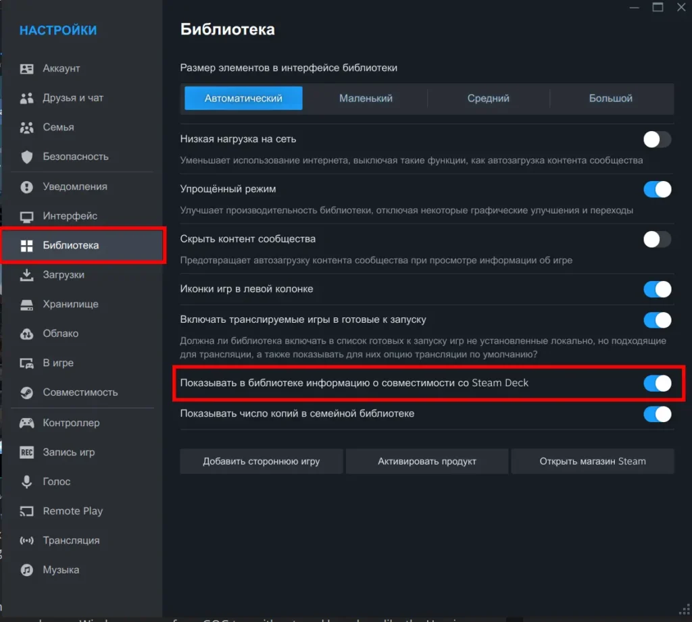Open the Уведомления alert icon

coord(26,186)
